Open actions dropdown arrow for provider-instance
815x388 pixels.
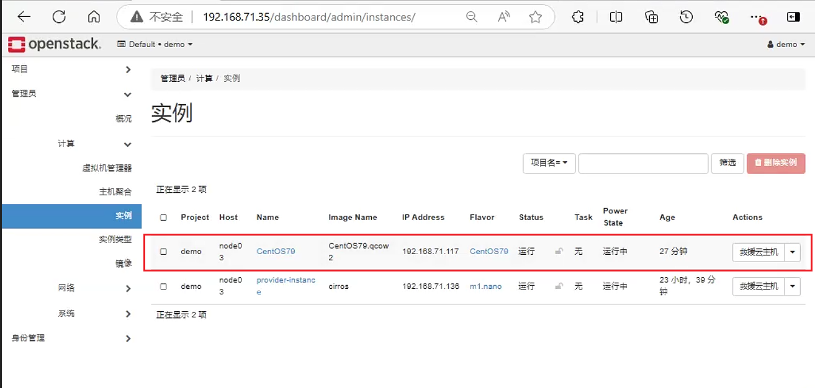pos(793,286)
